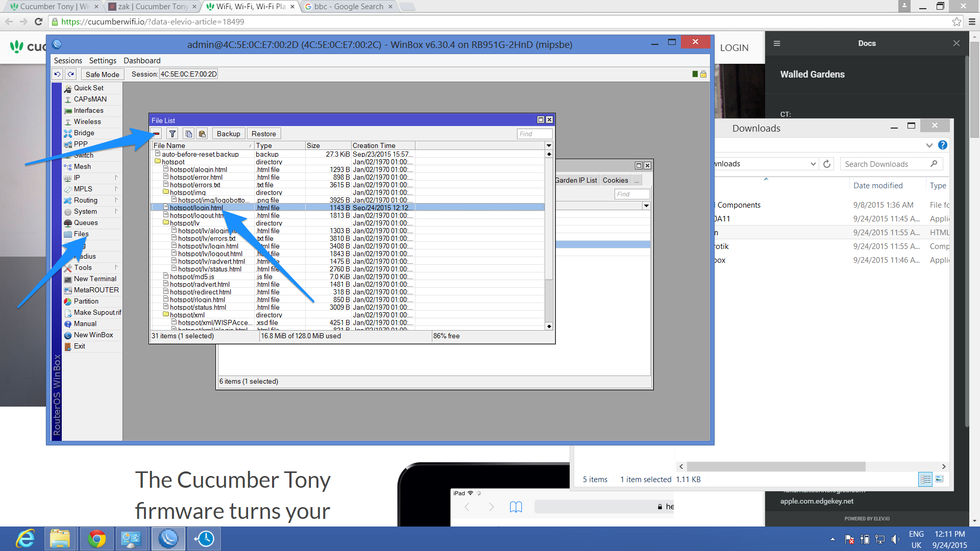Expand the Downloads ribbon chevron
The image size is (980, 551).
pos(929,145)
